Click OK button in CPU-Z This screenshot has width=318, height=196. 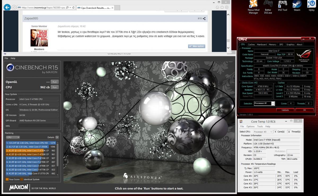click(304, 110)
